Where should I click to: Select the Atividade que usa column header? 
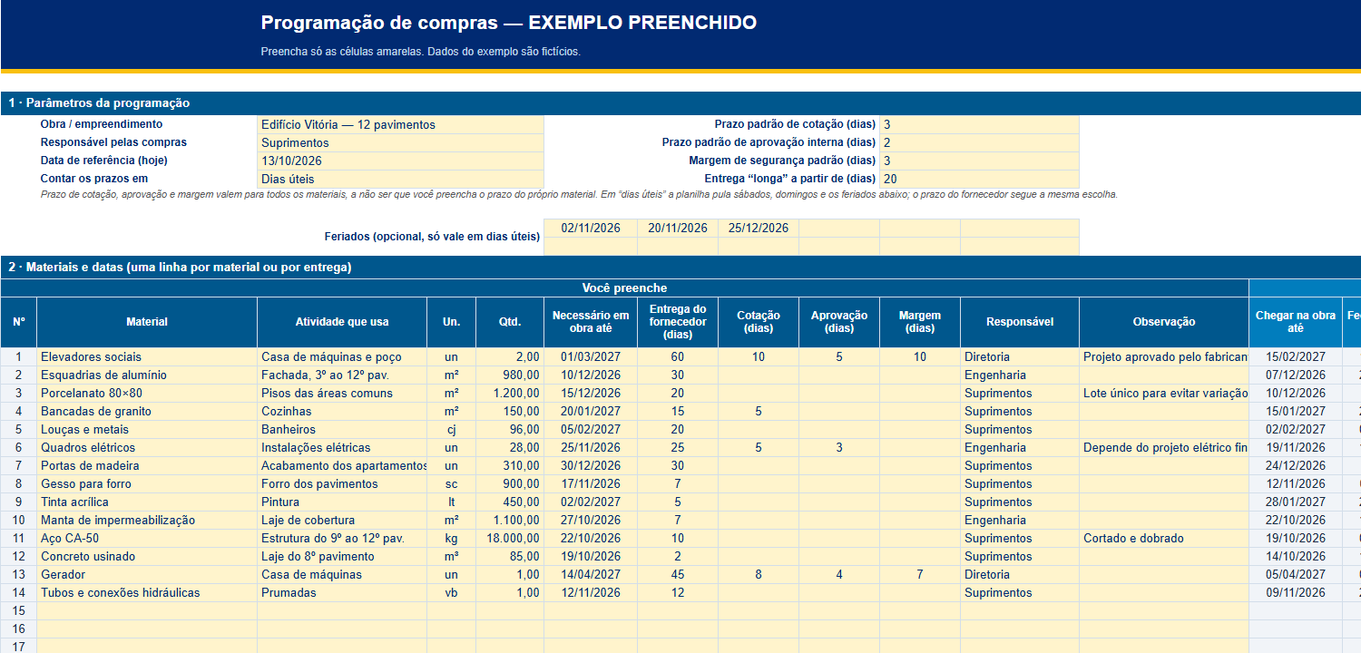pyautogui.click(x=342, y=322)
